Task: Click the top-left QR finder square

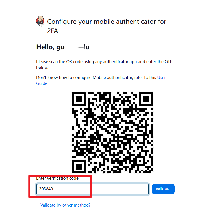Action: (79, 99)
